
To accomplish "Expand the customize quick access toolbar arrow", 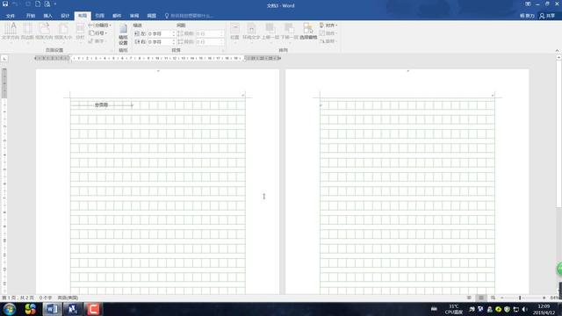I will tap(55, 4).
